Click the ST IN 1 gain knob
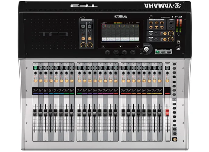The image size is (209, 152). coord(83,45)
